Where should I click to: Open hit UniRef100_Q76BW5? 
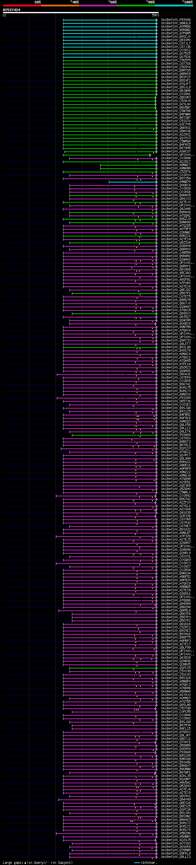coord(176,850)
